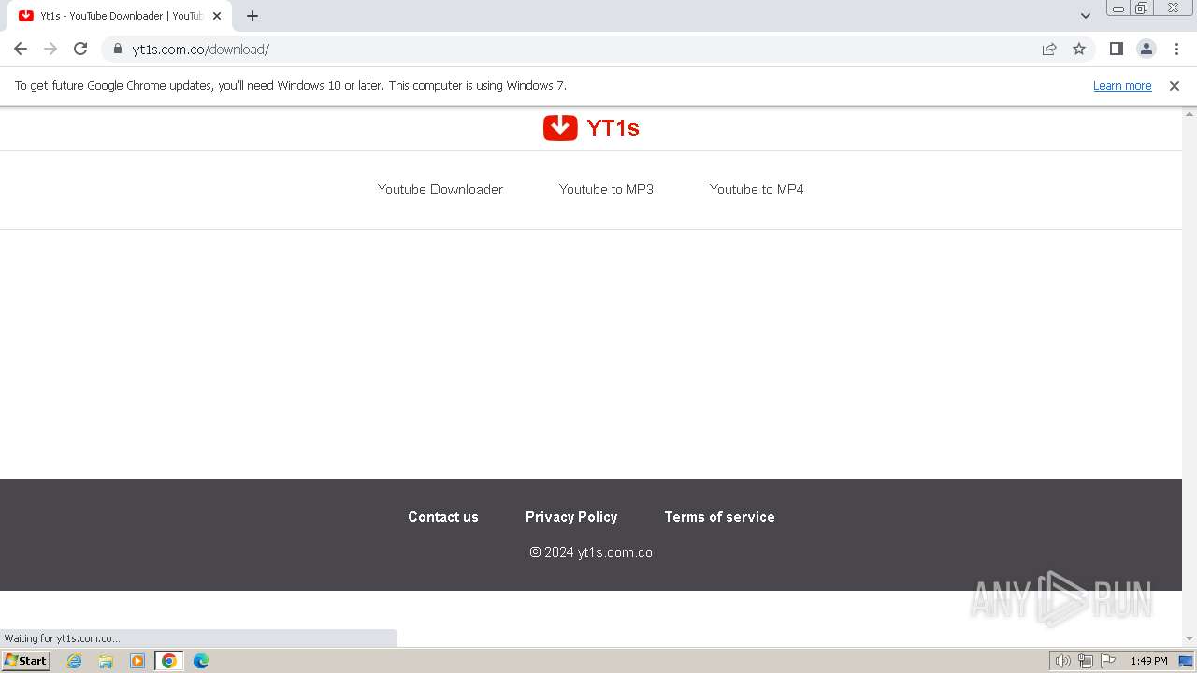Screen dimensions: 1197x673
Task: Click the padlock site info icon
Action: click(118, 49)
